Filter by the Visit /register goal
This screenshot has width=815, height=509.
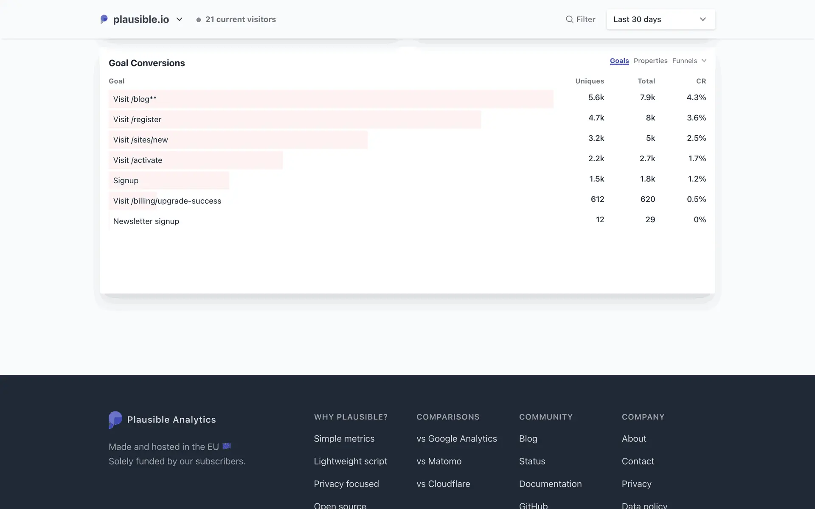point(137,119)
